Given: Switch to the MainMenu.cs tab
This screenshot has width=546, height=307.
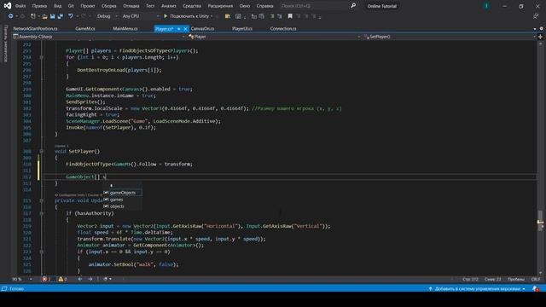Looking at the screenshot, I should 125,29.
